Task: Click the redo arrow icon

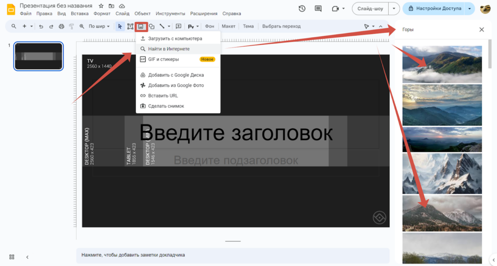Action: click(x=51, y=27)
